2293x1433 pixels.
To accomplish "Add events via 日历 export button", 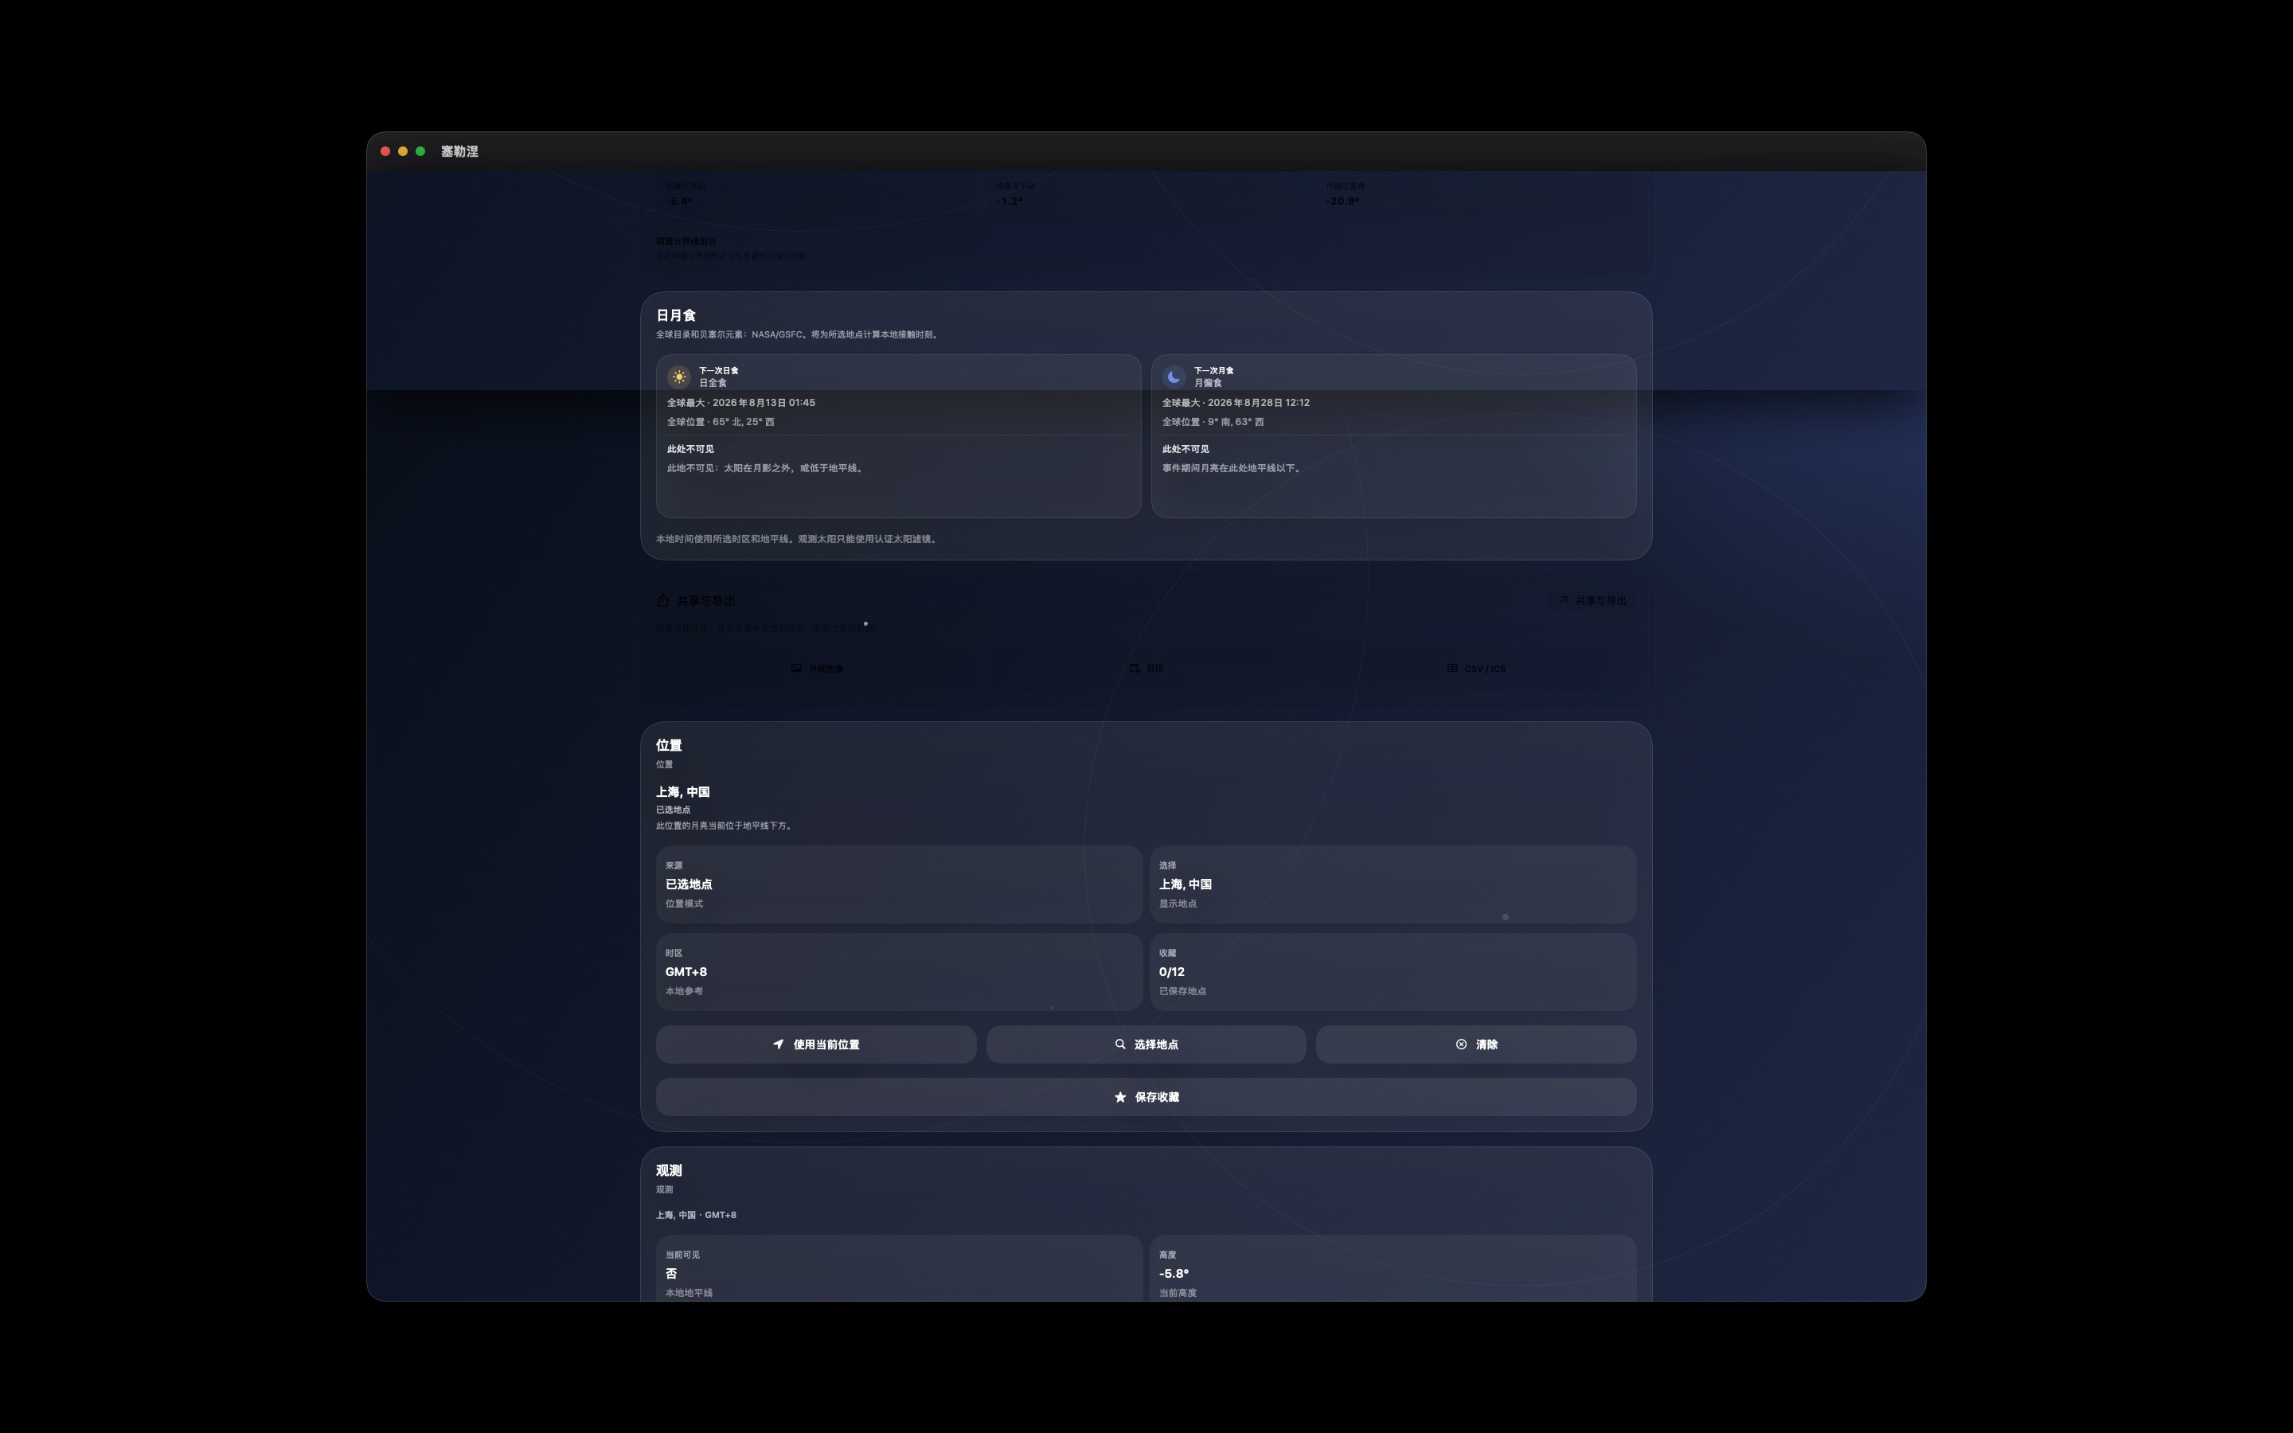I will click(1146, 668).
